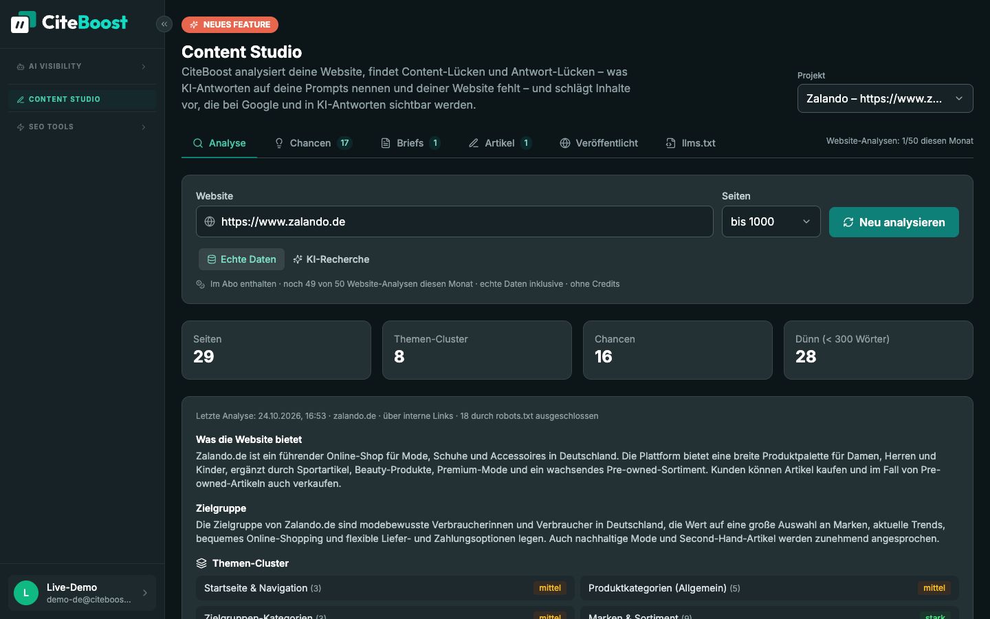Click the lightbulb icon on Chancen tab

click(279, 143)
